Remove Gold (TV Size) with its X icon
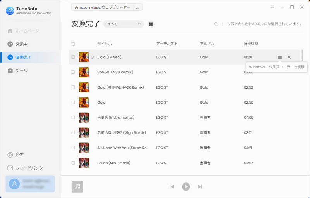The image size is (310, 198). tap(289, 57)
